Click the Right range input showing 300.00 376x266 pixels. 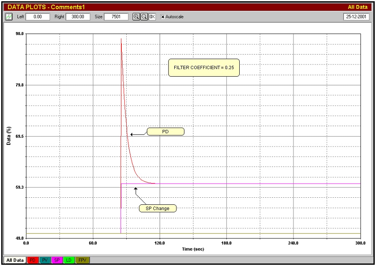click(78, 17)
